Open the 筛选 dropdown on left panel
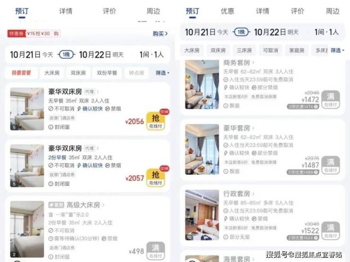This screenshot has height=262, width=350. (162, 73)
